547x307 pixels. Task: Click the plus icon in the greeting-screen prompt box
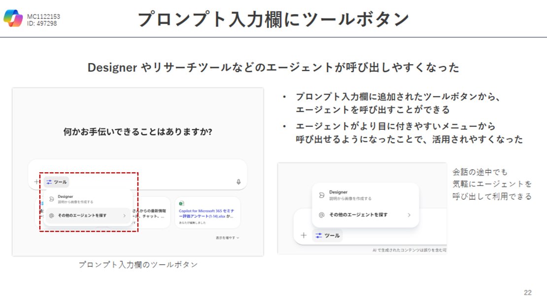(x=36, y=182)
